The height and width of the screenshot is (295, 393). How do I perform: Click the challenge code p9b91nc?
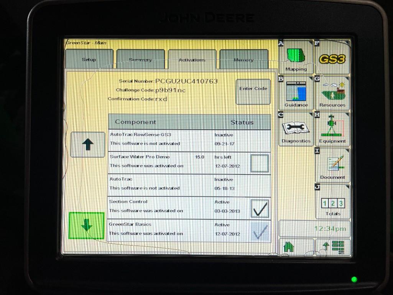point(171,90)
